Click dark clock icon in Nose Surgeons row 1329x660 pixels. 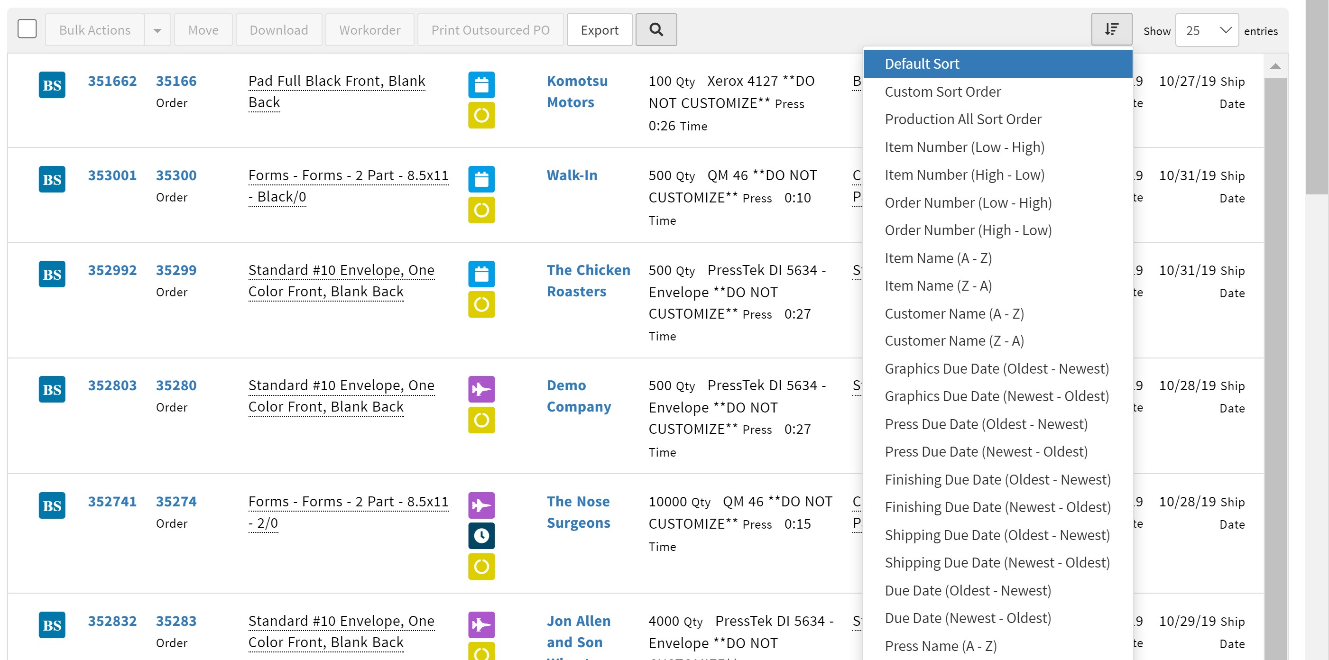click(x=481, y=535)
